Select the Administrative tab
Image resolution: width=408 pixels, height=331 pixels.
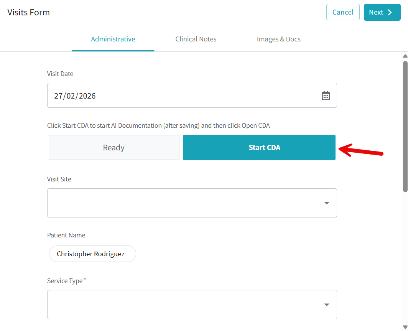113,39
